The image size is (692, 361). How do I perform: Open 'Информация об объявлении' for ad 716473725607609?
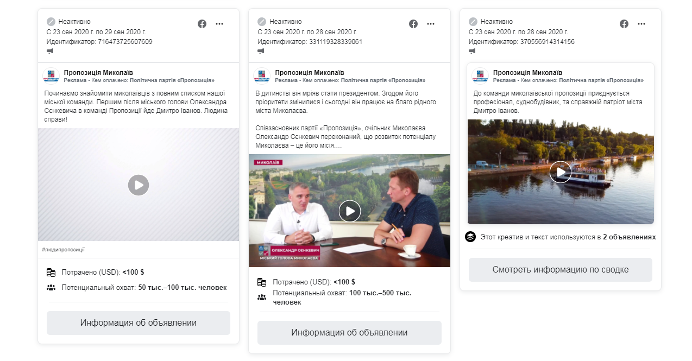[139, 323]
